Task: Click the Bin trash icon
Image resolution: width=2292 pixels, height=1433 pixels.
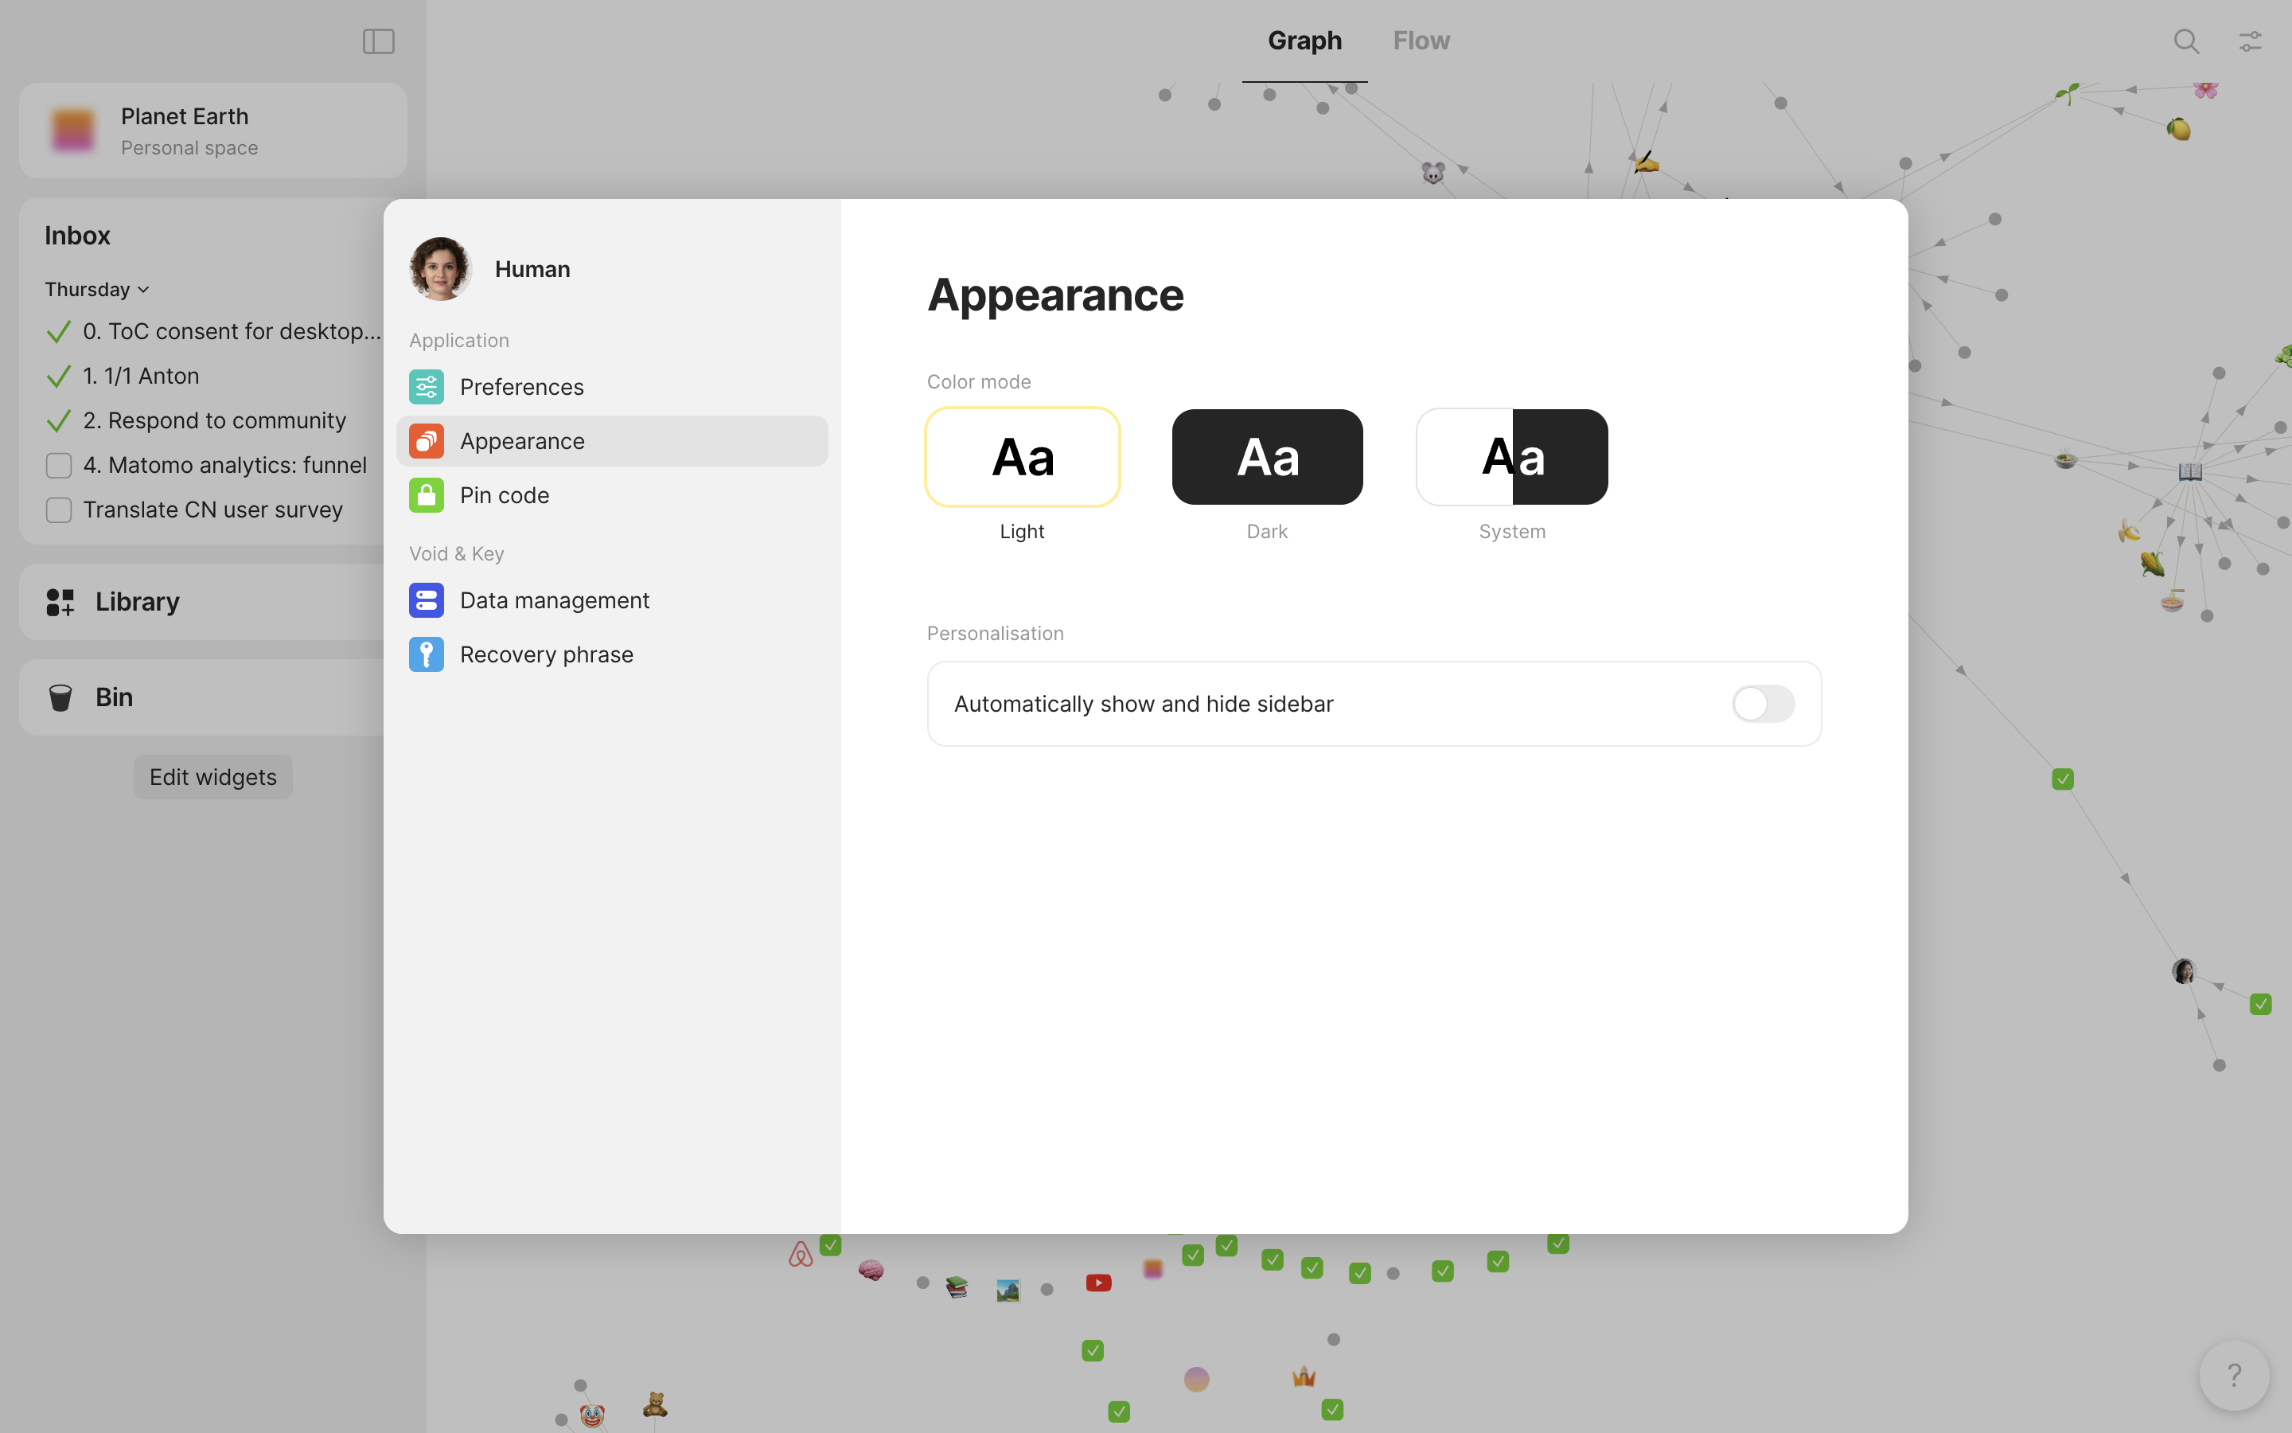Action: pyautogui.click(x=60, y=697)
